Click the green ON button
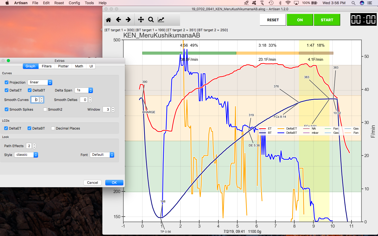The width and height of the screenshot is (378, 236). (x=300, y=20)
